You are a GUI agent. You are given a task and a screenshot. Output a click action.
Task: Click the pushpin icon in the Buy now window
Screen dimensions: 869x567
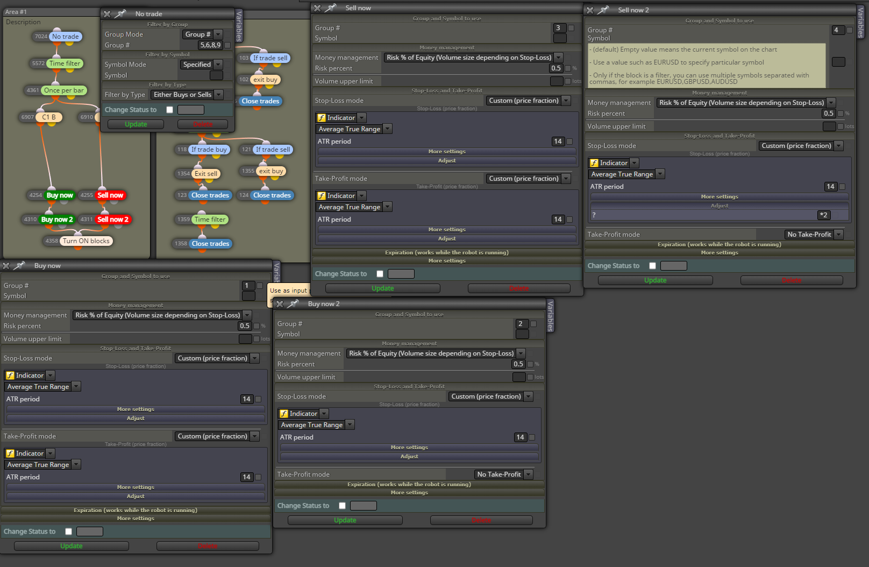click(x=19, y=265)
